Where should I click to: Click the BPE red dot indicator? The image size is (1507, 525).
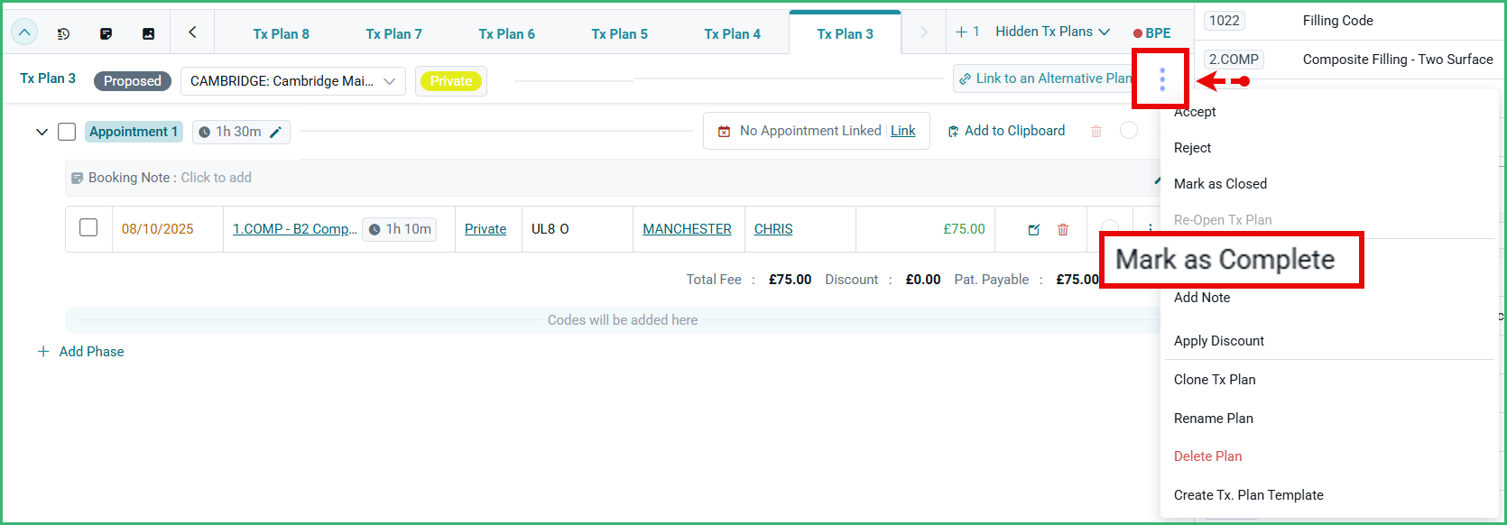click(x=1138, y=33)
